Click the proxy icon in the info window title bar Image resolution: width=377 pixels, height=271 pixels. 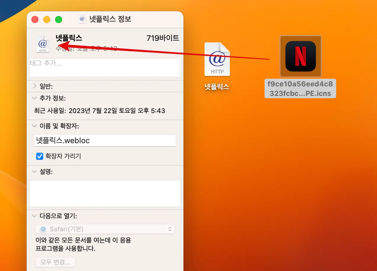(x=82, y=19)
